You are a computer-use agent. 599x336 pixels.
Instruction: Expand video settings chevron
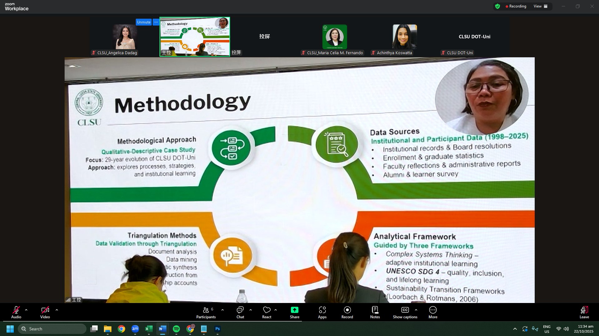point(57,310)
